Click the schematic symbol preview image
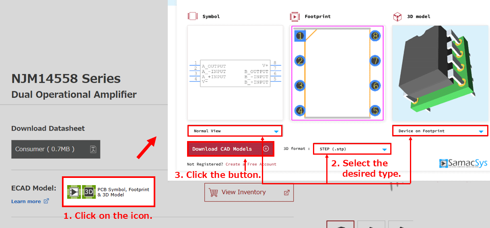 pyautogui.click(x=235, y=73)
